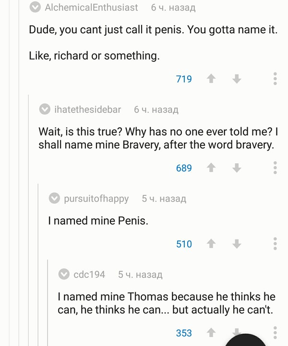
Task: Open pursuitofhappy's user profile
Action: pos(96,198)
